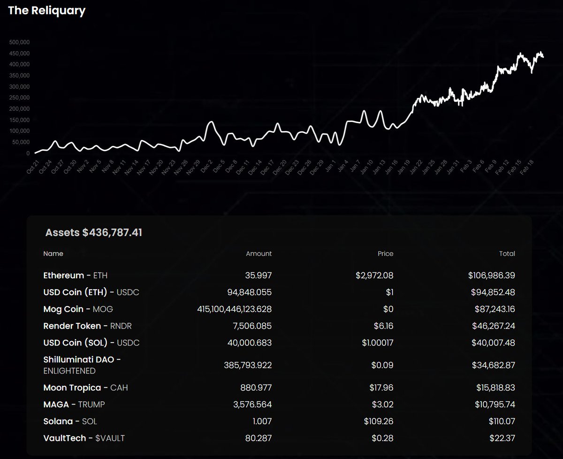Click the total $46,267.24
This screenshot has width=563, height=459.
click(493, 326)
